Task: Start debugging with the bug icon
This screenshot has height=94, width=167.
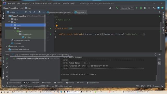Action: pos(141,8)
